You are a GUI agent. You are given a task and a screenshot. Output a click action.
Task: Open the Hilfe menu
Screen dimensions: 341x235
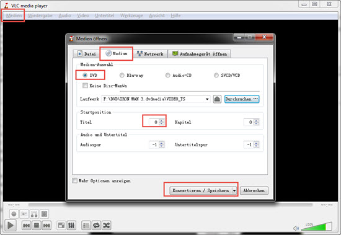coord(175,16)
